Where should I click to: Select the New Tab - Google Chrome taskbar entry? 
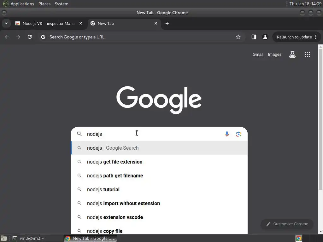(90, 238)
